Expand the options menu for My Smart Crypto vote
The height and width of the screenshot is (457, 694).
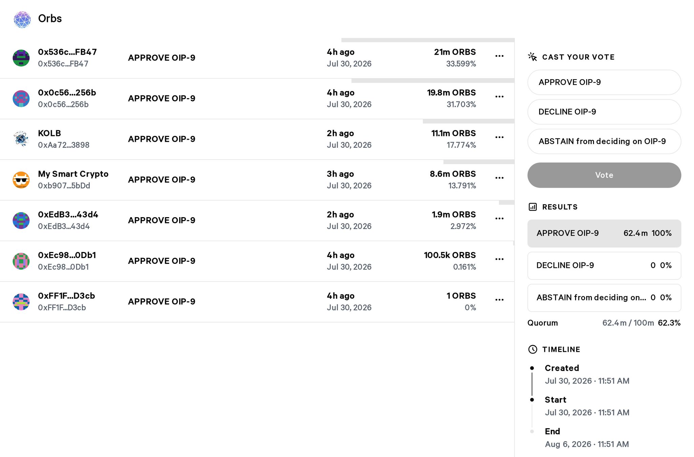(499, 178)
